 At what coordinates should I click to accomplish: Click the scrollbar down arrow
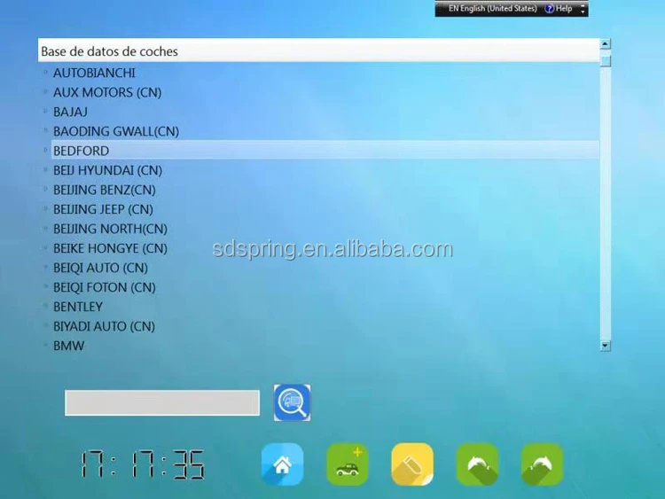(606, 346)
